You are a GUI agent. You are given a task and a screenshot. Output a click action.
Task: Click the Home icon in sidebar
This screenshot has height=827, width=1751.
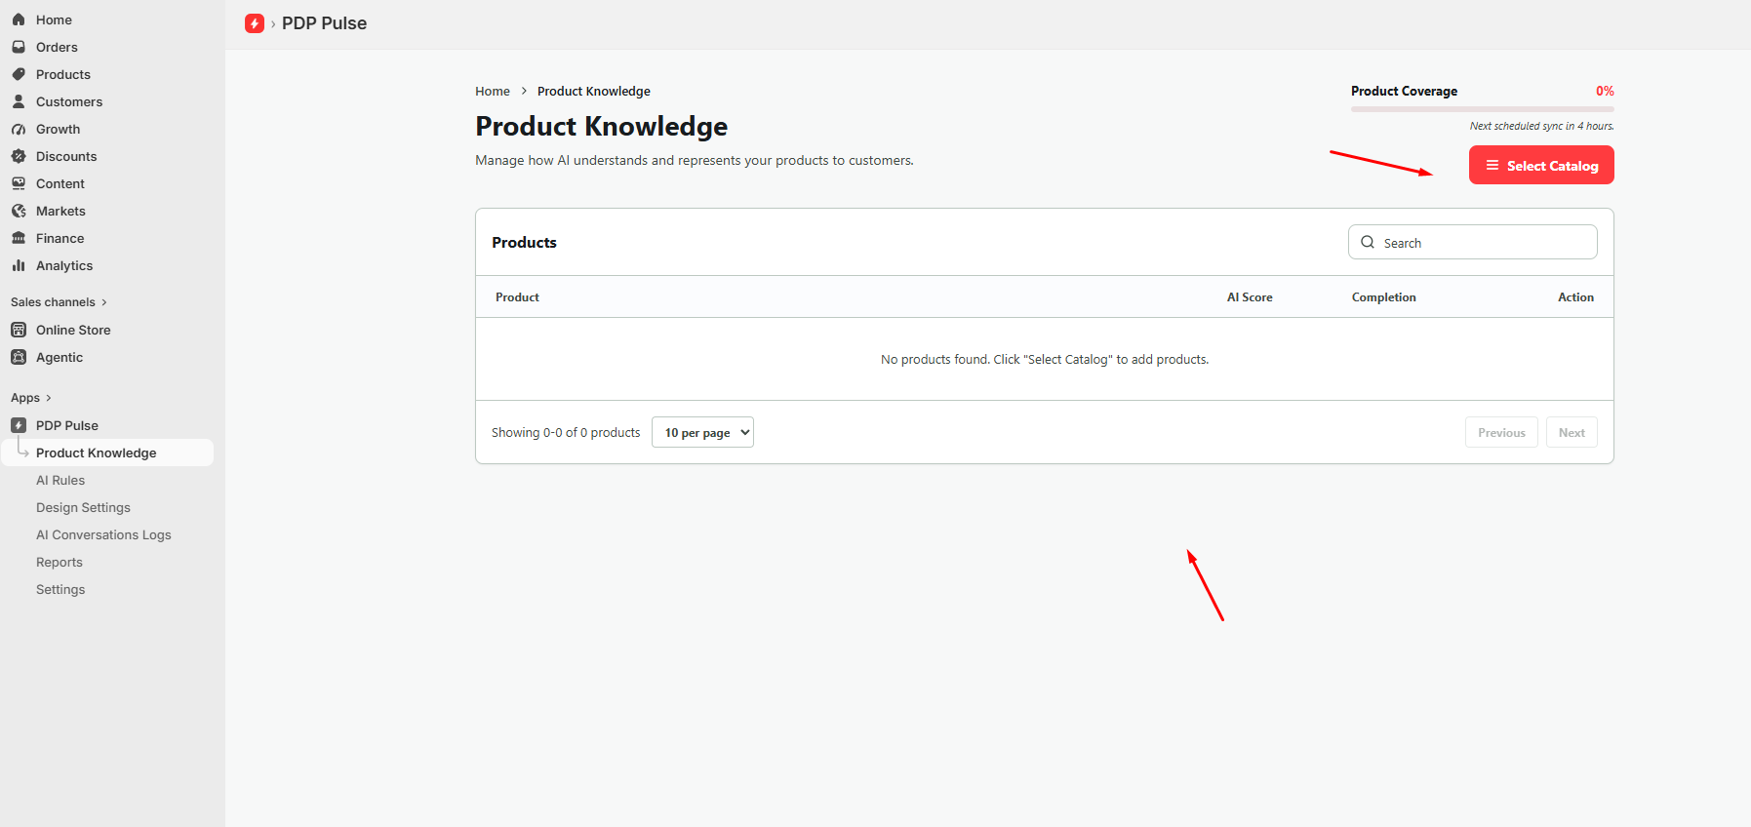[x=19, y=20]
